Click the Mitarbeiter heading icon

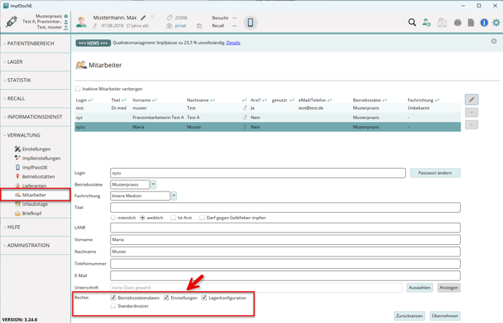81,65
